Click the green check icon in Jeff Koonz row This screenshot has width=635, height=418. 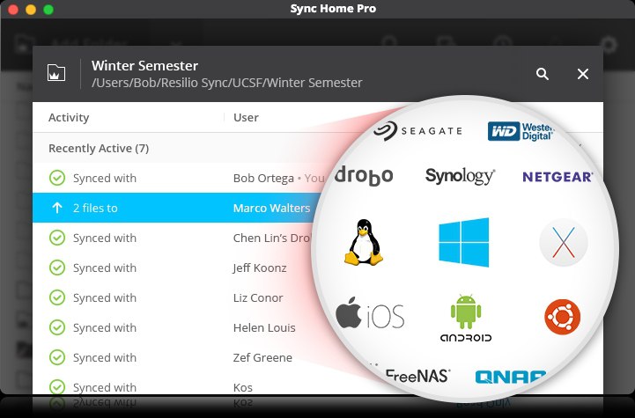point(57,268)
